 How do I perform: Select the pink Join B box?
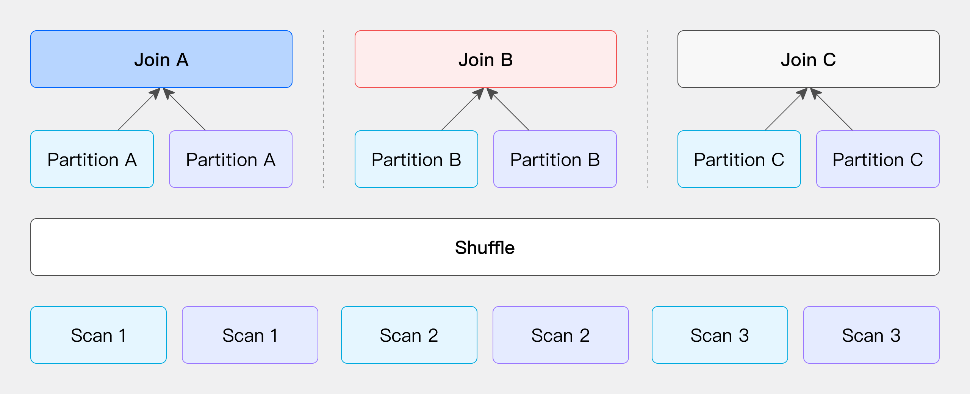pyautogui.click(x=485, y=59)
